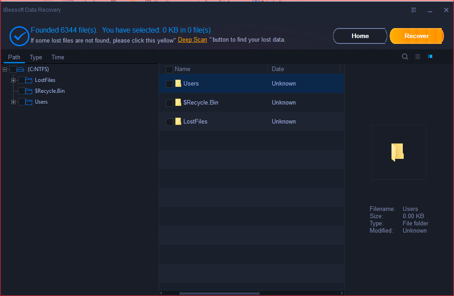Select the preview pane view icon
The width and height of the screenshot is (454, 296).
[x=430, y=57]
